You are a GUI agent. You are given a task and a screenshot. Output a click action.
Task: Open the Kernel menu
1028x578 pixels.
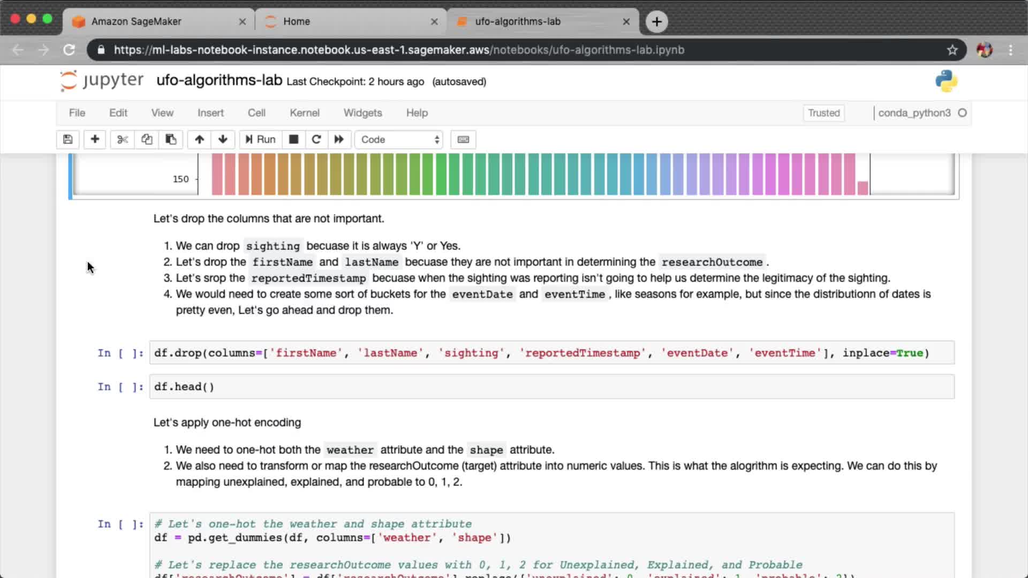pos(304,113)
